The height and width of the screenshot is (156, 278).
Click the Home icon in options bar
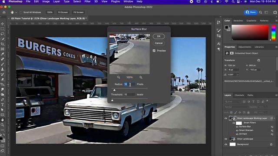(x=4, y=13)
